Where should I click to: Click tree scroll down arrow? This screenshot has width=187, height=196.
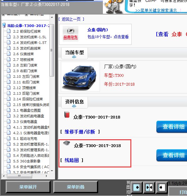point(52,171)
